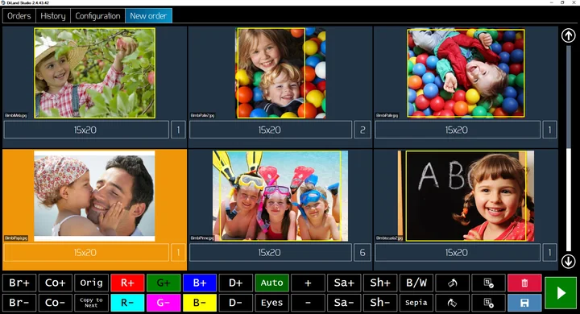Click the D+ button
Screen dimensions: 580x314
coord(235,283)
